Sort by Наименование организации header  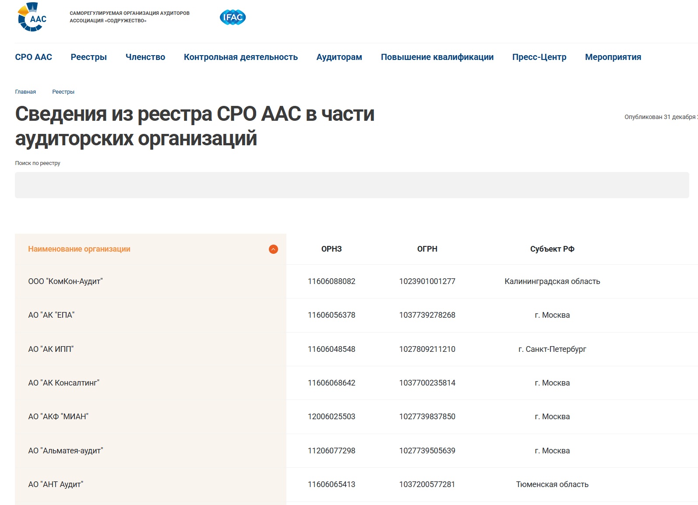tap(79, 249)
